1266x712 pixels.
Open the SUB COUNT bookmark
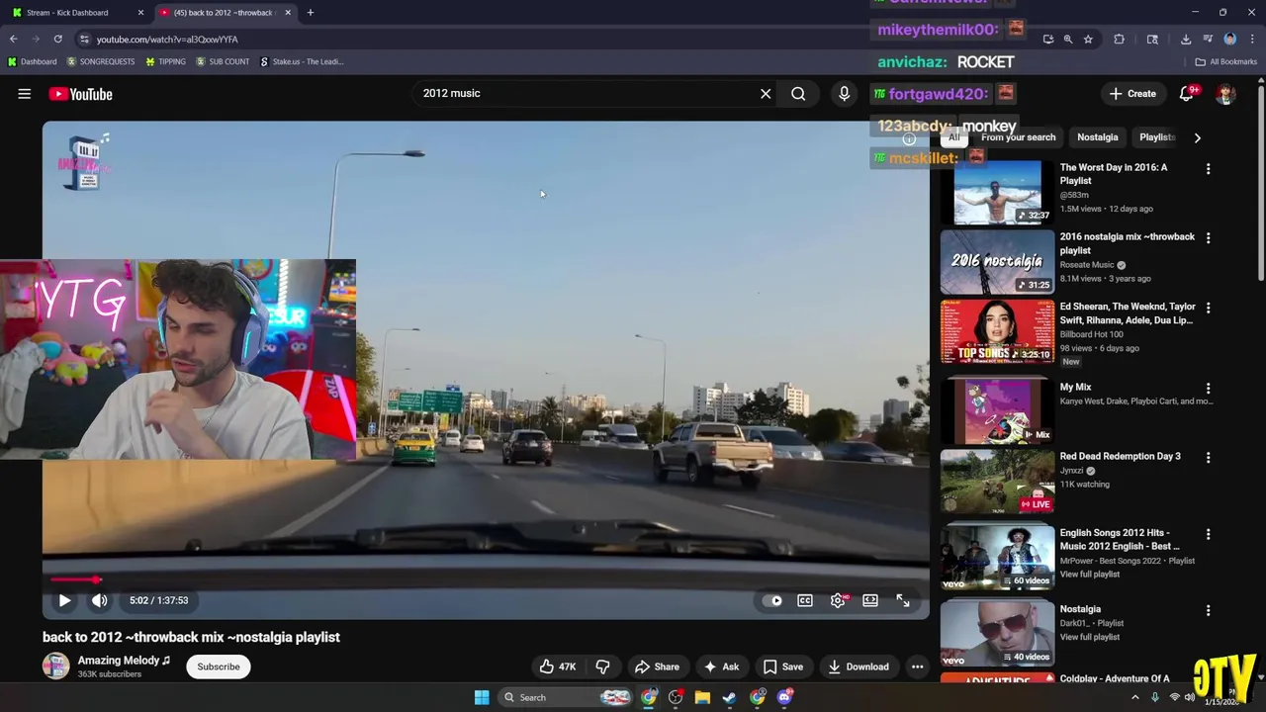tap(223, 61)
